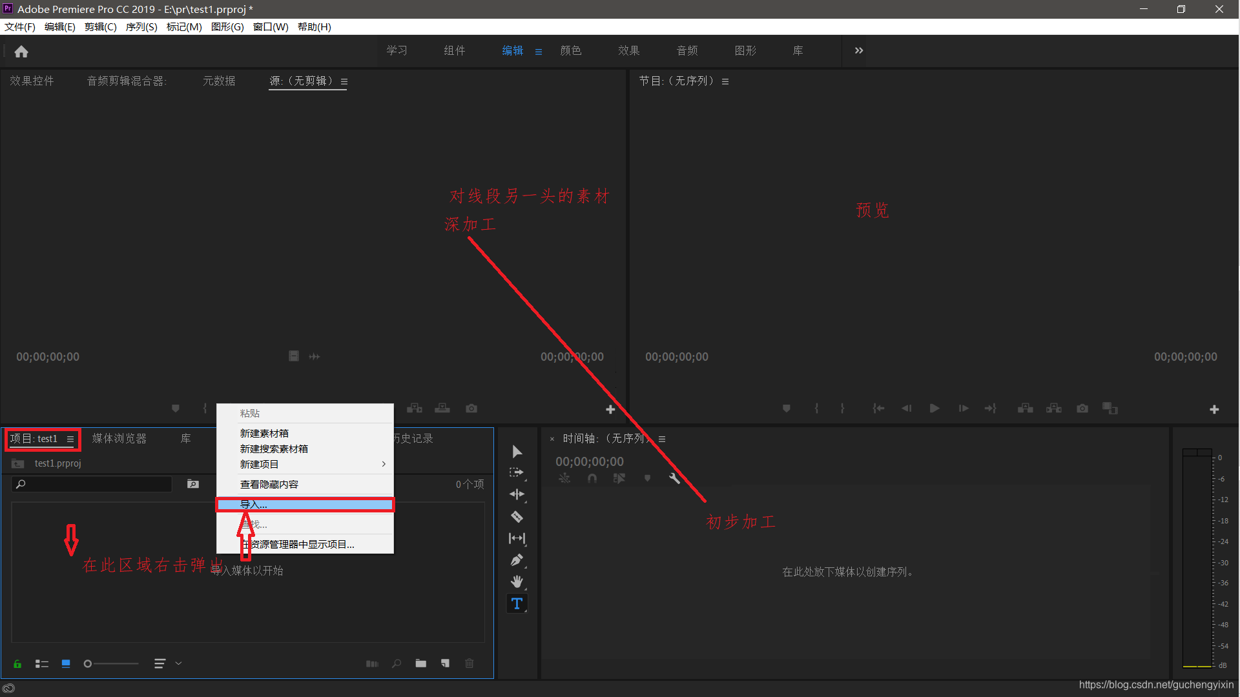Select the Slip tool
Viewport: 1240px width, 697px height.
click(x=517, y=538)
